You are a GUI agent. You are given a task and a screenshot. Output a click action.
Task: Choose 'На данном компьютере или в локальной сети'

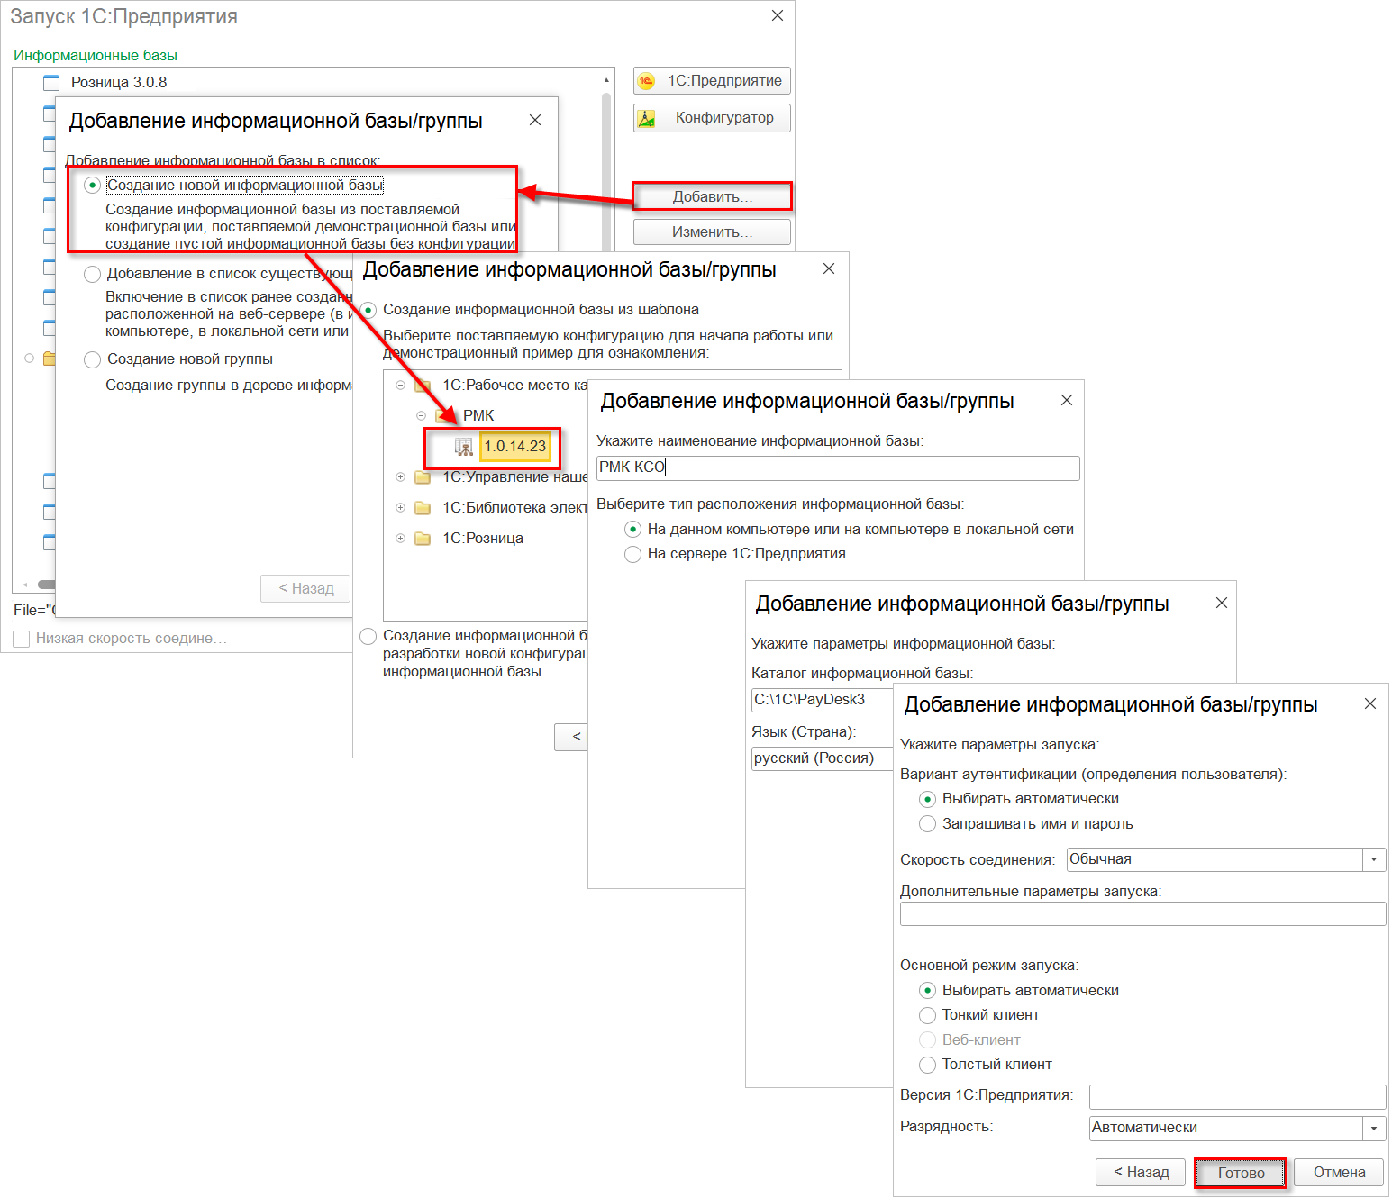click(633, 530)
